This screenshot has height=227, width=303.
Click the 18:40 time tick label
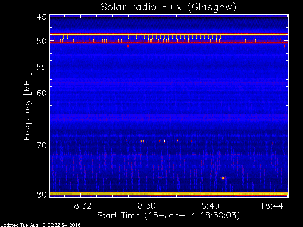pyautogui.click(x=208, y=206)
